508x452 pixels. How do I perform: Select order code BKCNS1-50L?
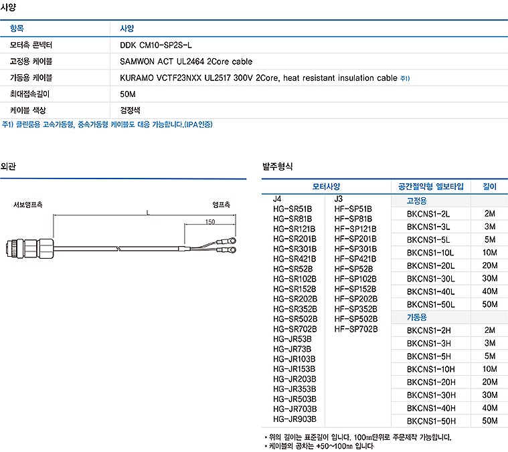coord(431,304)
